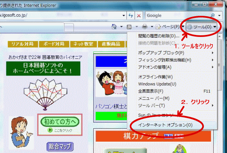Click the Refresh page icon
This screenshot has width=227, height=153.
click(x=131, y=15)
